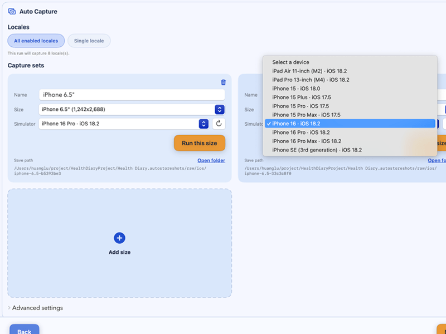Click the Run this size button
Viewport: 446px width, 334px height.
coord(200,143)
